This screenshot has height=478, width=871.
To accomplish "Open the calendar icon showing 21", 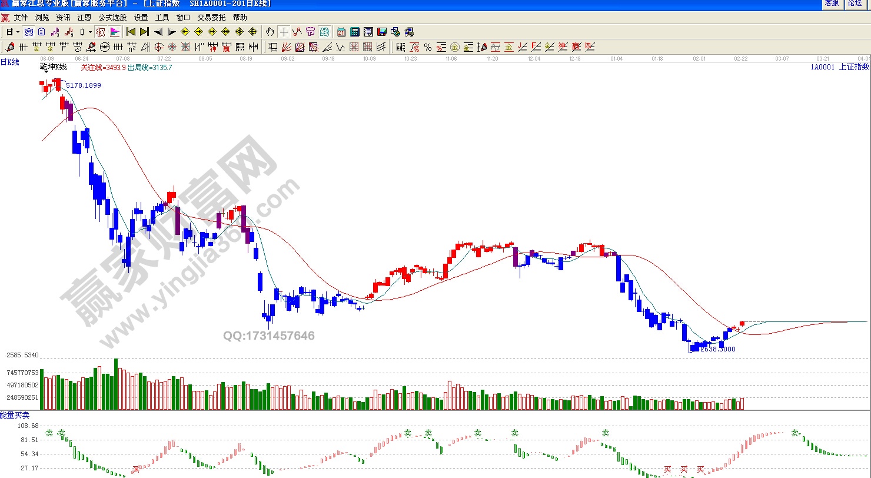I will coord(341,32).
